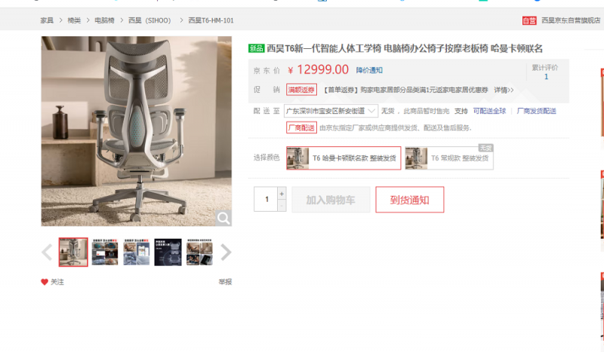The width and height of the screenshot is (604, 352).
Task: Show previous thumbnails with left arrow
Action: pyautogui.click(x=47, y=253)
